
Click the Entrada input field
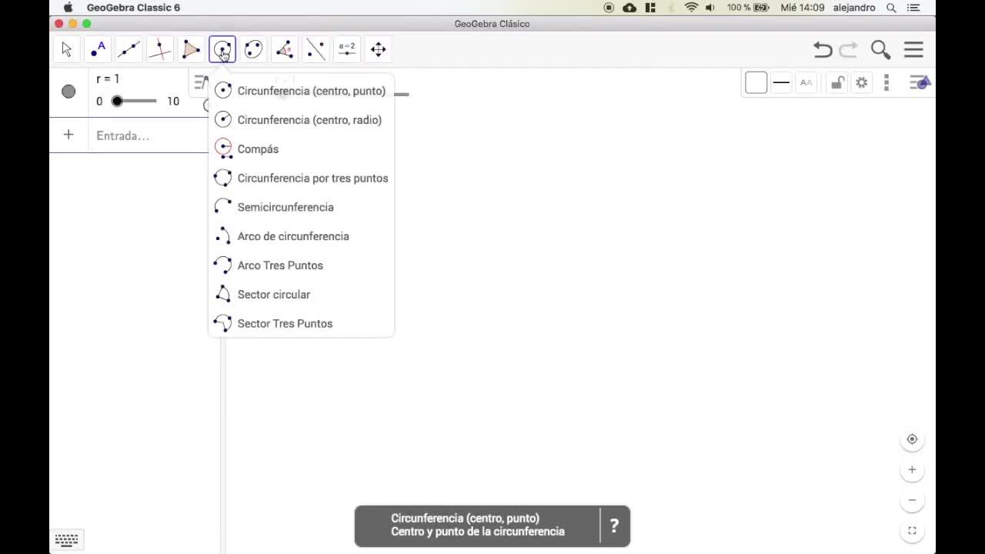(x=150, y=135)
